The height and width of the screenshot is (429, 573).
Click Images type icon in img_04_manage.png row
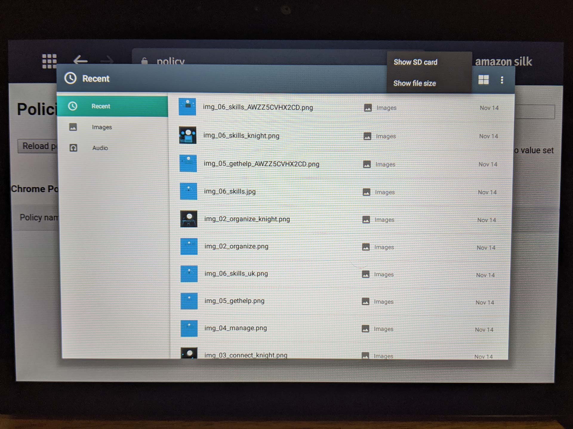coord(365,329)
